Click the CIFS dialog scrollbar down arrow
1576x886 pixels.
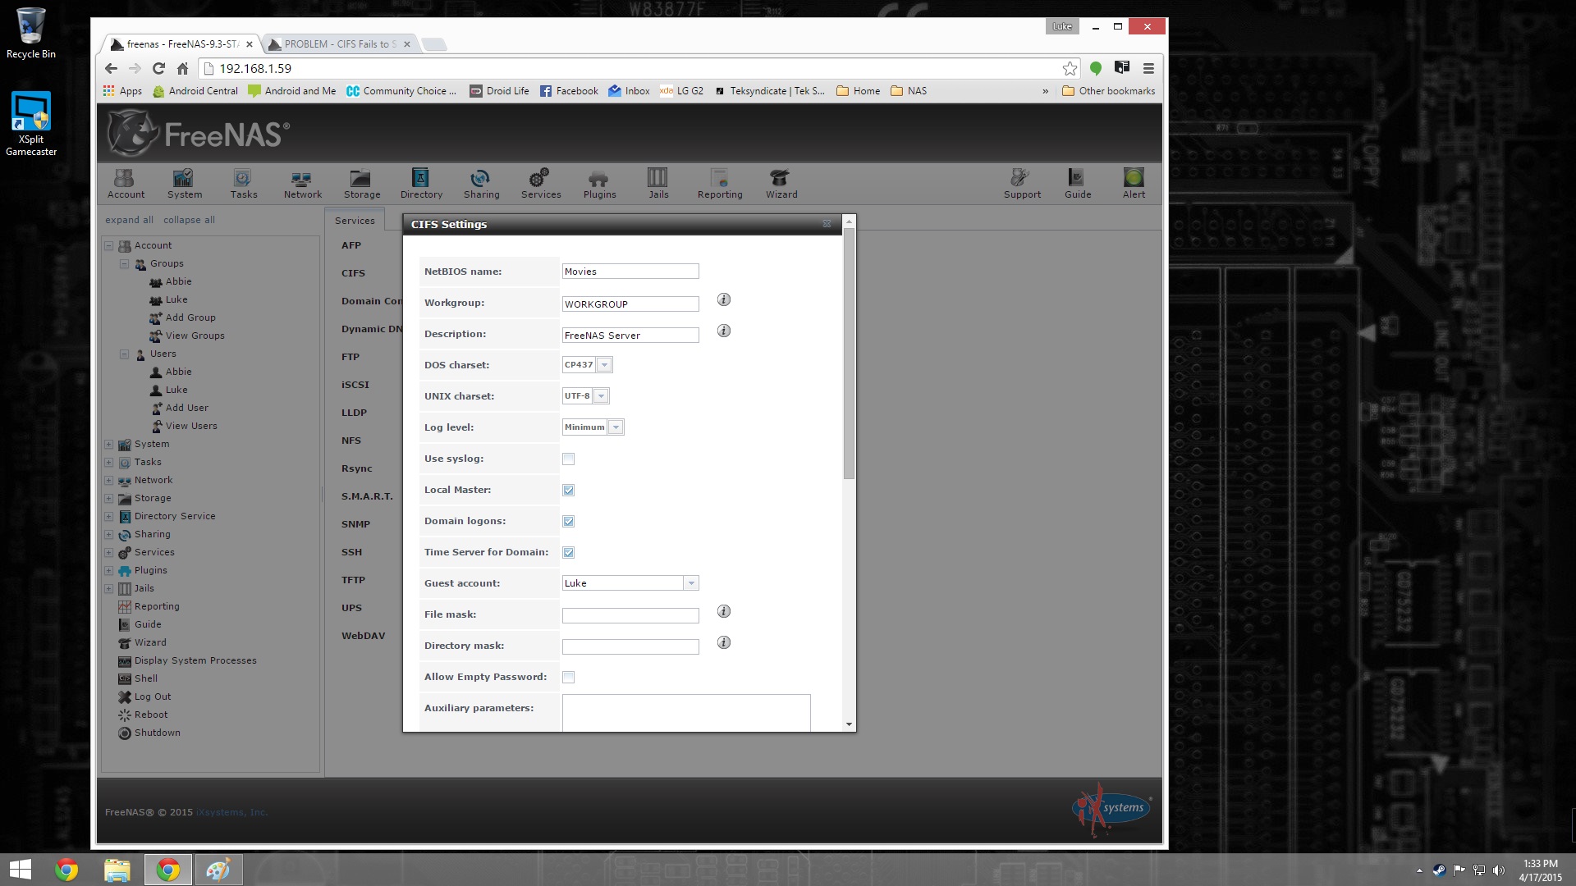click(x=849, y=725)
